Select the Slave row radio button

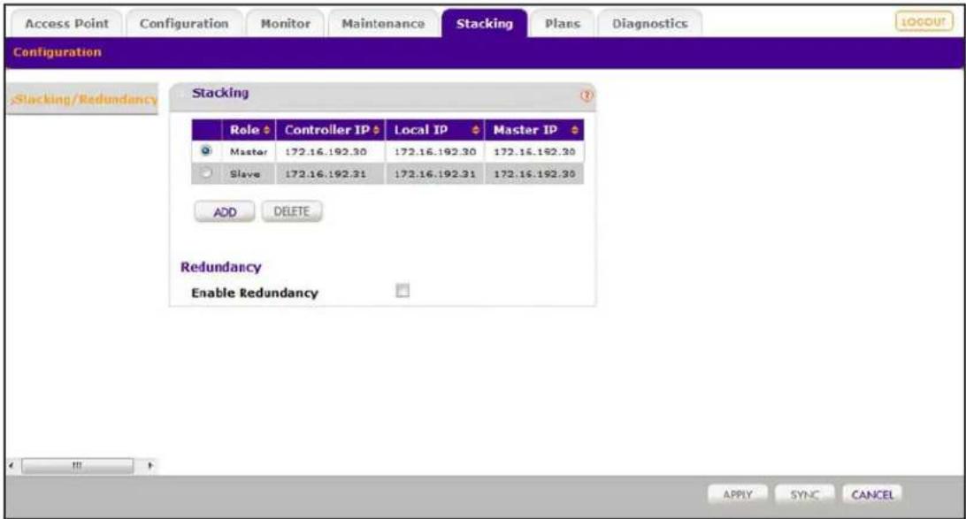point(206,173)
